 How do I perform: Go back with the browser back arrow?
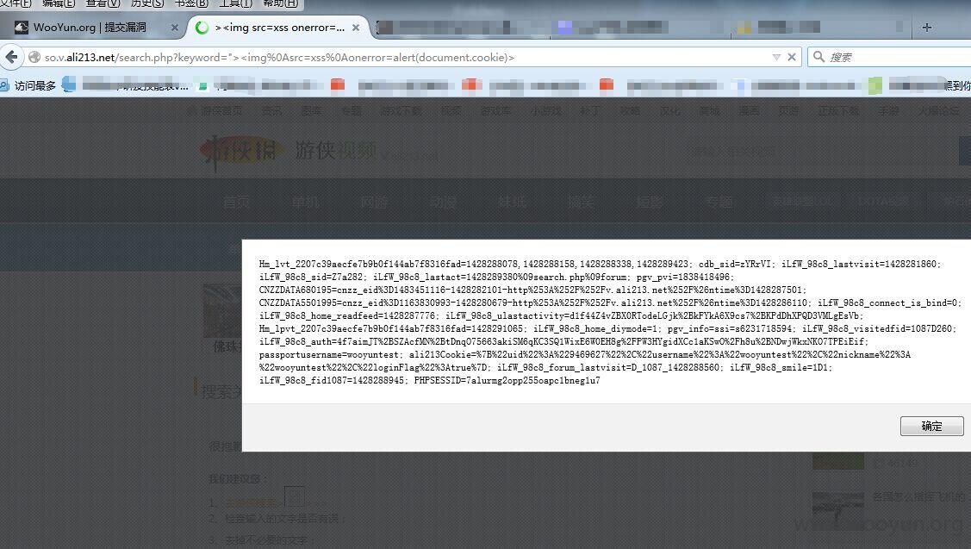pyautogui.click(x=11, y=57)
